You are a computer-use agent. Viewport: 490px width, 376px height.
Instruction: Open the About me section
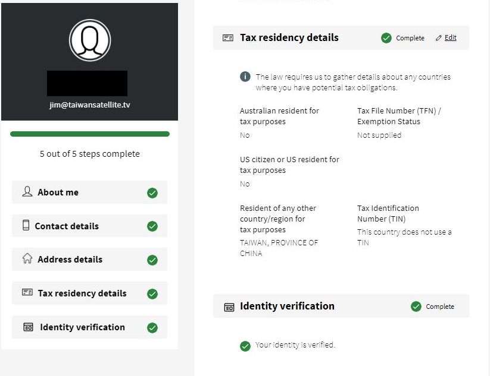click(58, 192)
